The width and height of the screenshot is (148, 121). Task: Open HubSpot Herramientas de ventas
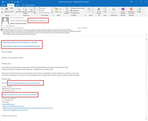pos(131,9)
